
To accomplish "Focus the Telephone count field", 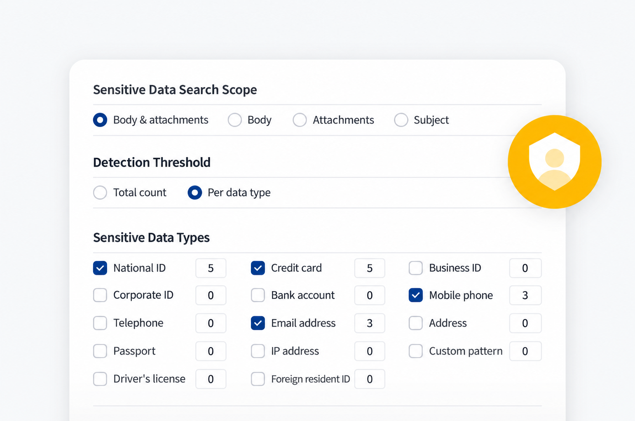I will coord(211,323).
